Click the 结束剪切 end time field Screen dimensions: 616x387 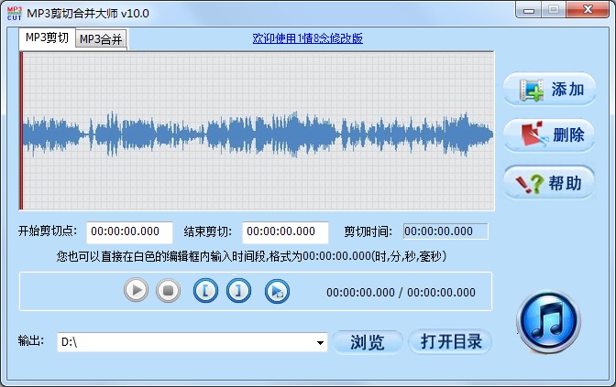tap(285, 232)
